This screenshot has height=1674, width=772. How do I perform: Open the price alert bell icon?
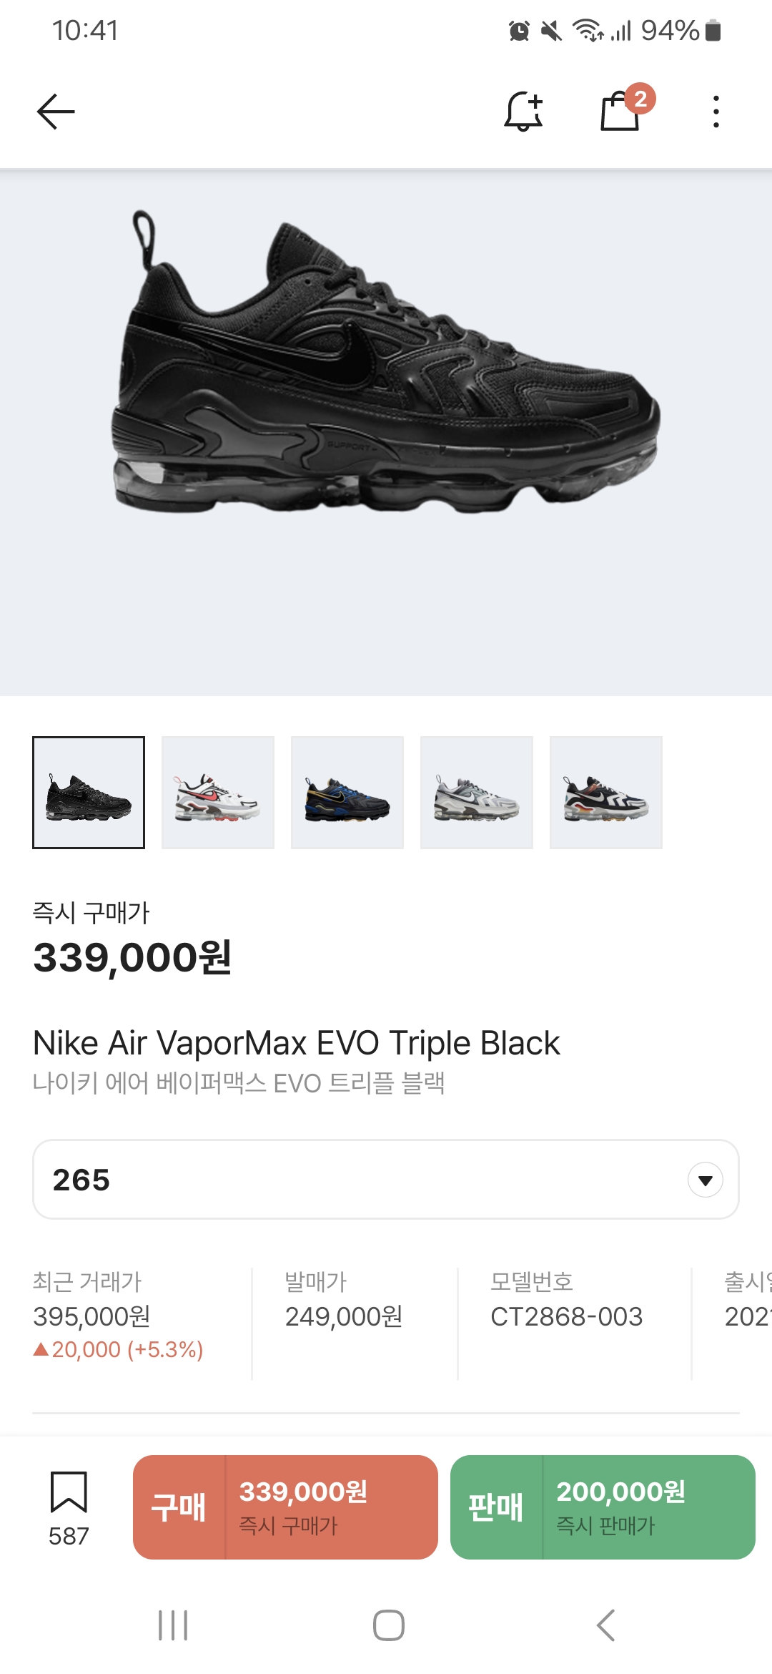coord(523,112)
